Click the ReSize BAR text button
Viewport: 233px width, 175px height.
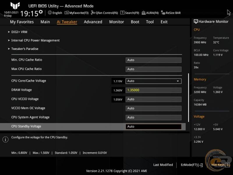pos(173,13)
